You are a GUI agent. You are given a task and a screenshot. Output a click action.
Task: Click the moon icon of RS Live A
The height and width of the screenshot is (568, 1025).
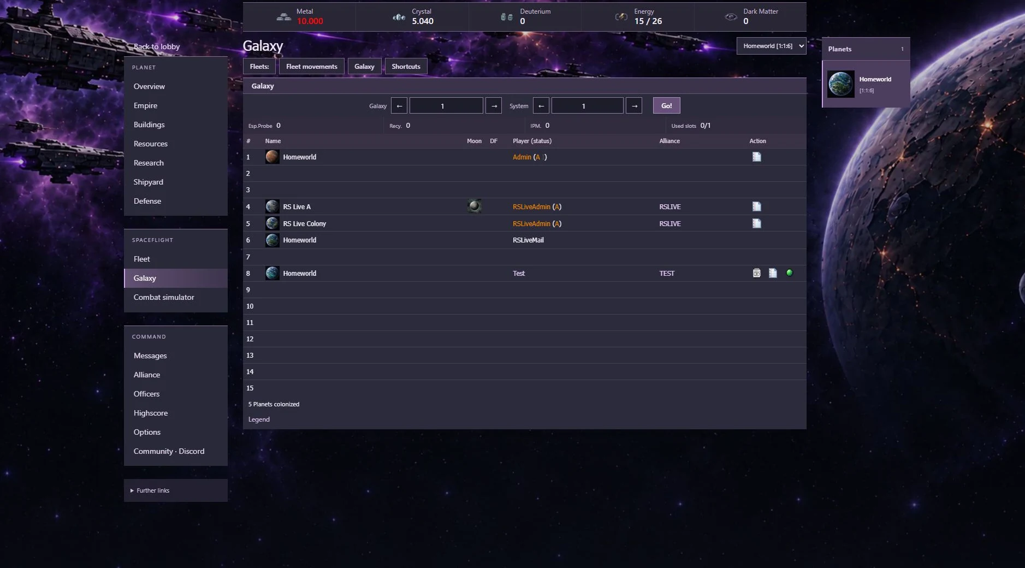pyautogui.click(x=475, y=206)
